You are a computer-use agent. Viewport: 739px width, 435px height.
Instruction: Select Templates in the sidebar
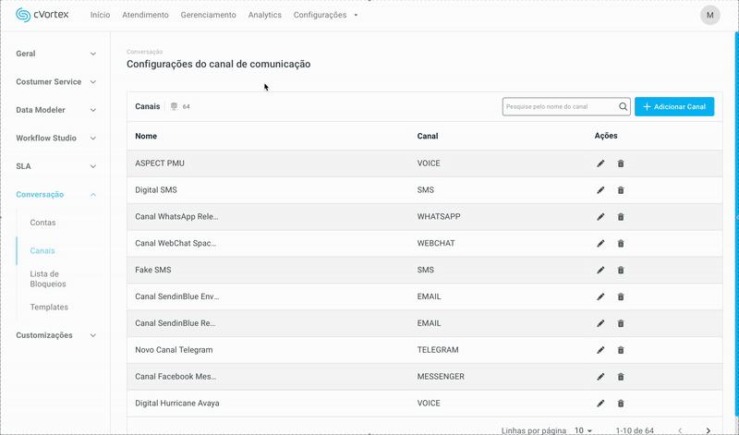pyautogui.click(x=49, y=307)
